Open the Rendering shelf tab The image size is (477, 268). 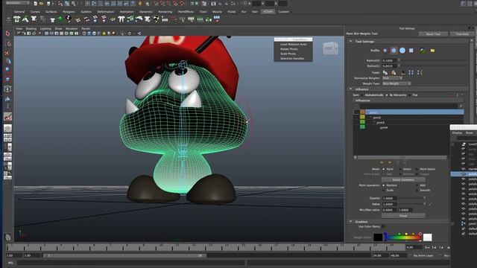165,12
